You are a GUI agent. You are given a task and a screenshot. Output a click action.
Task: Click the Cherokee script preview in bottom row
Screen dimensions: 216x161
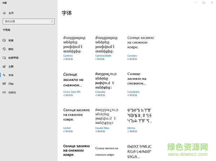[139, 152]
